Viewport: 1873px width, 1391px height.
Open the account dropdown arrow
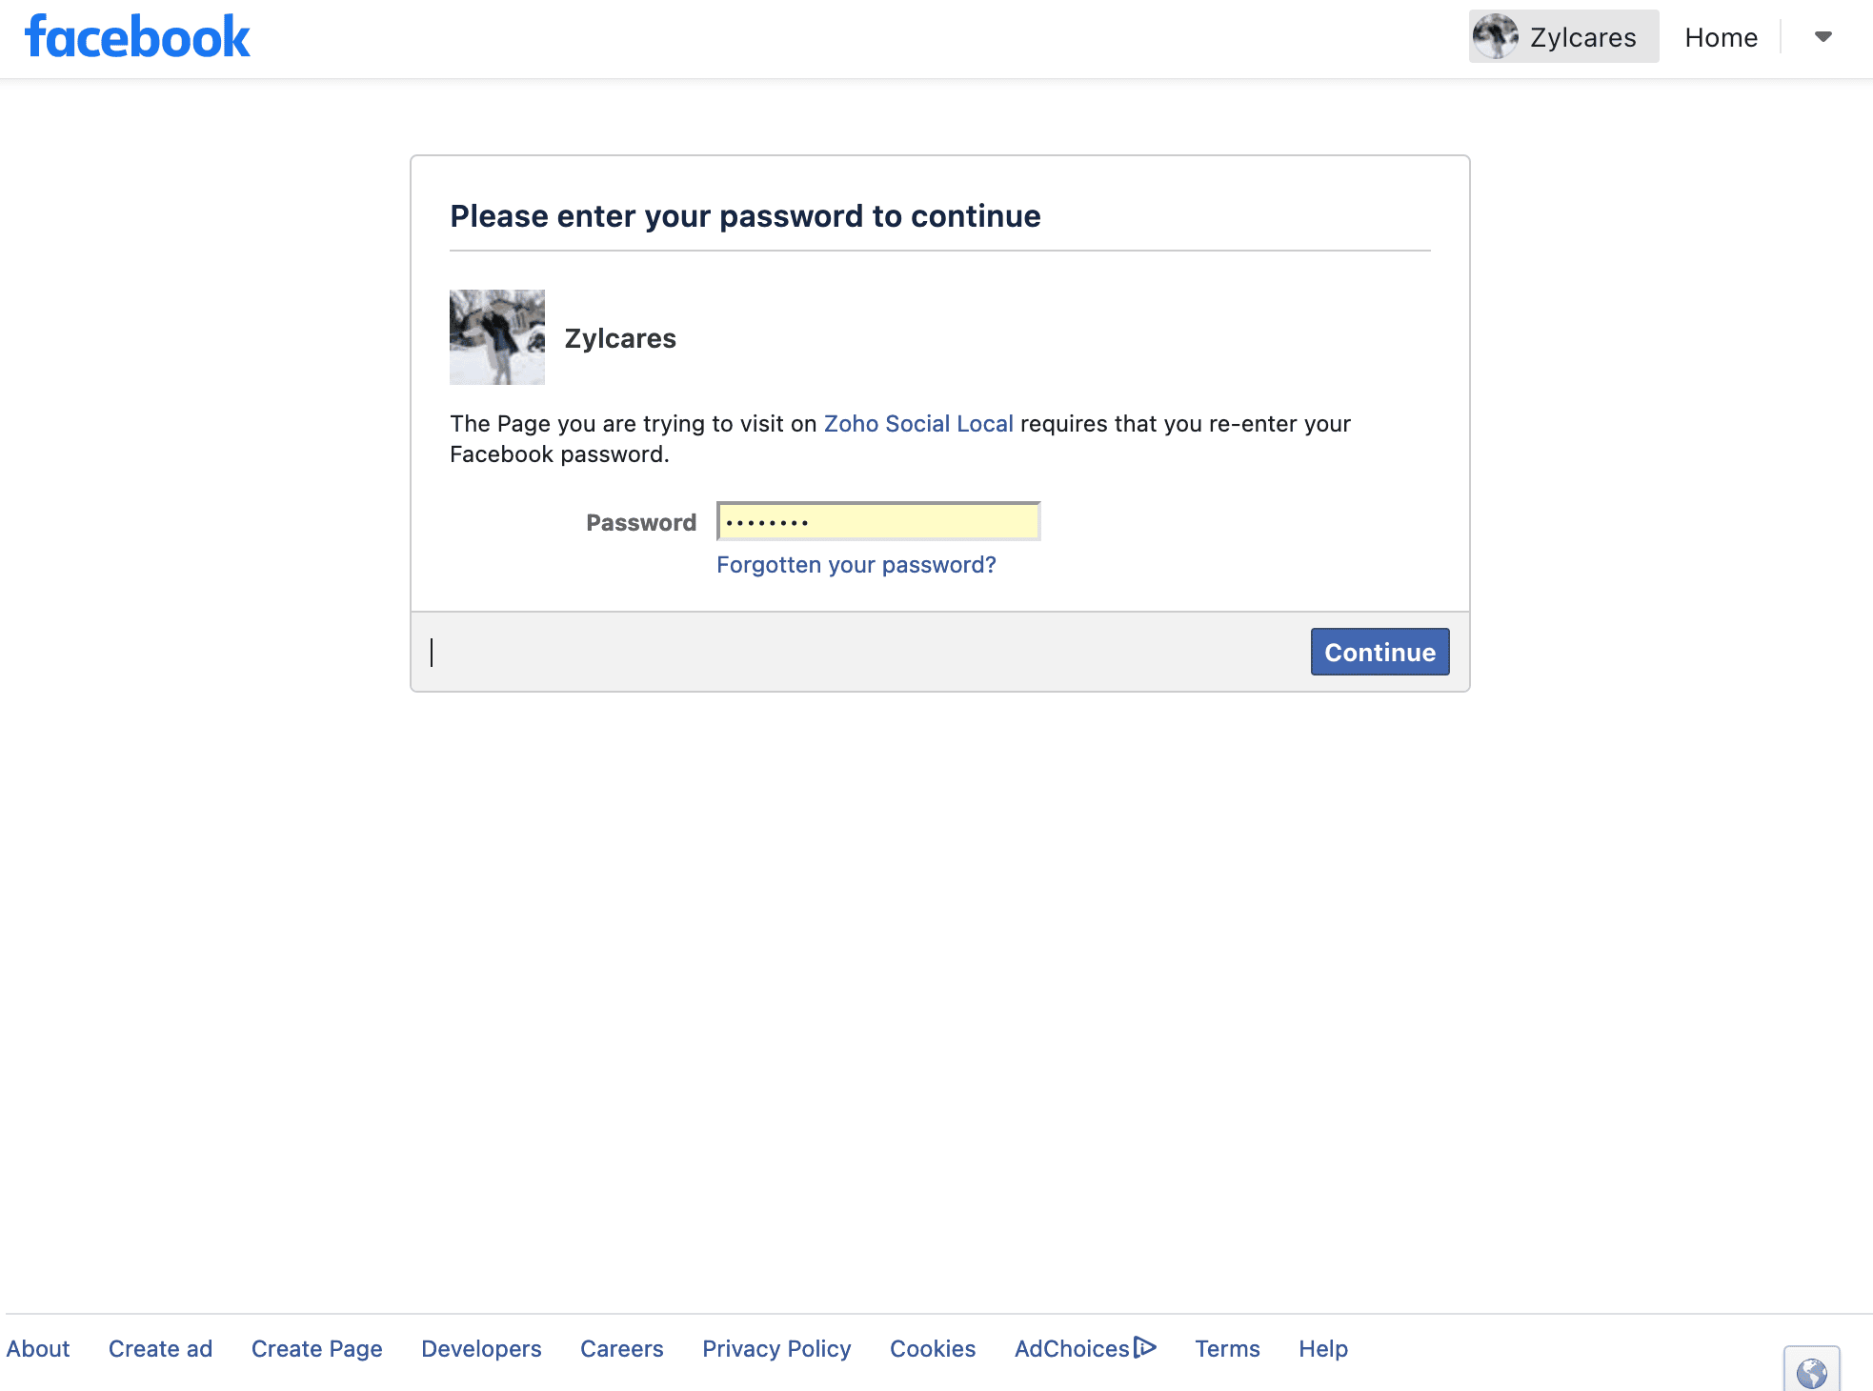pyautogui.click(x=1823, y=37)
